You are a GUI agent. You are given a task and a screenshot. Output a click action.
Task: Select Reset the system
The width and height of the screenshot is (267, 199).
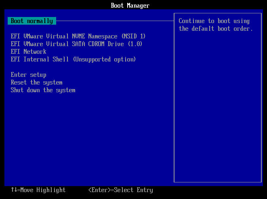coord(37,83)
